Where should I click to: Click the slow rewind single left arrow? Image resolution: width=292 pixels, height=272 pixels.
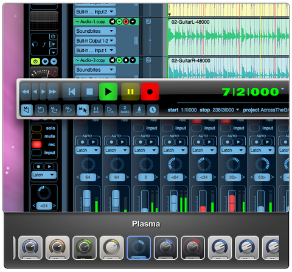click(35, 92)
